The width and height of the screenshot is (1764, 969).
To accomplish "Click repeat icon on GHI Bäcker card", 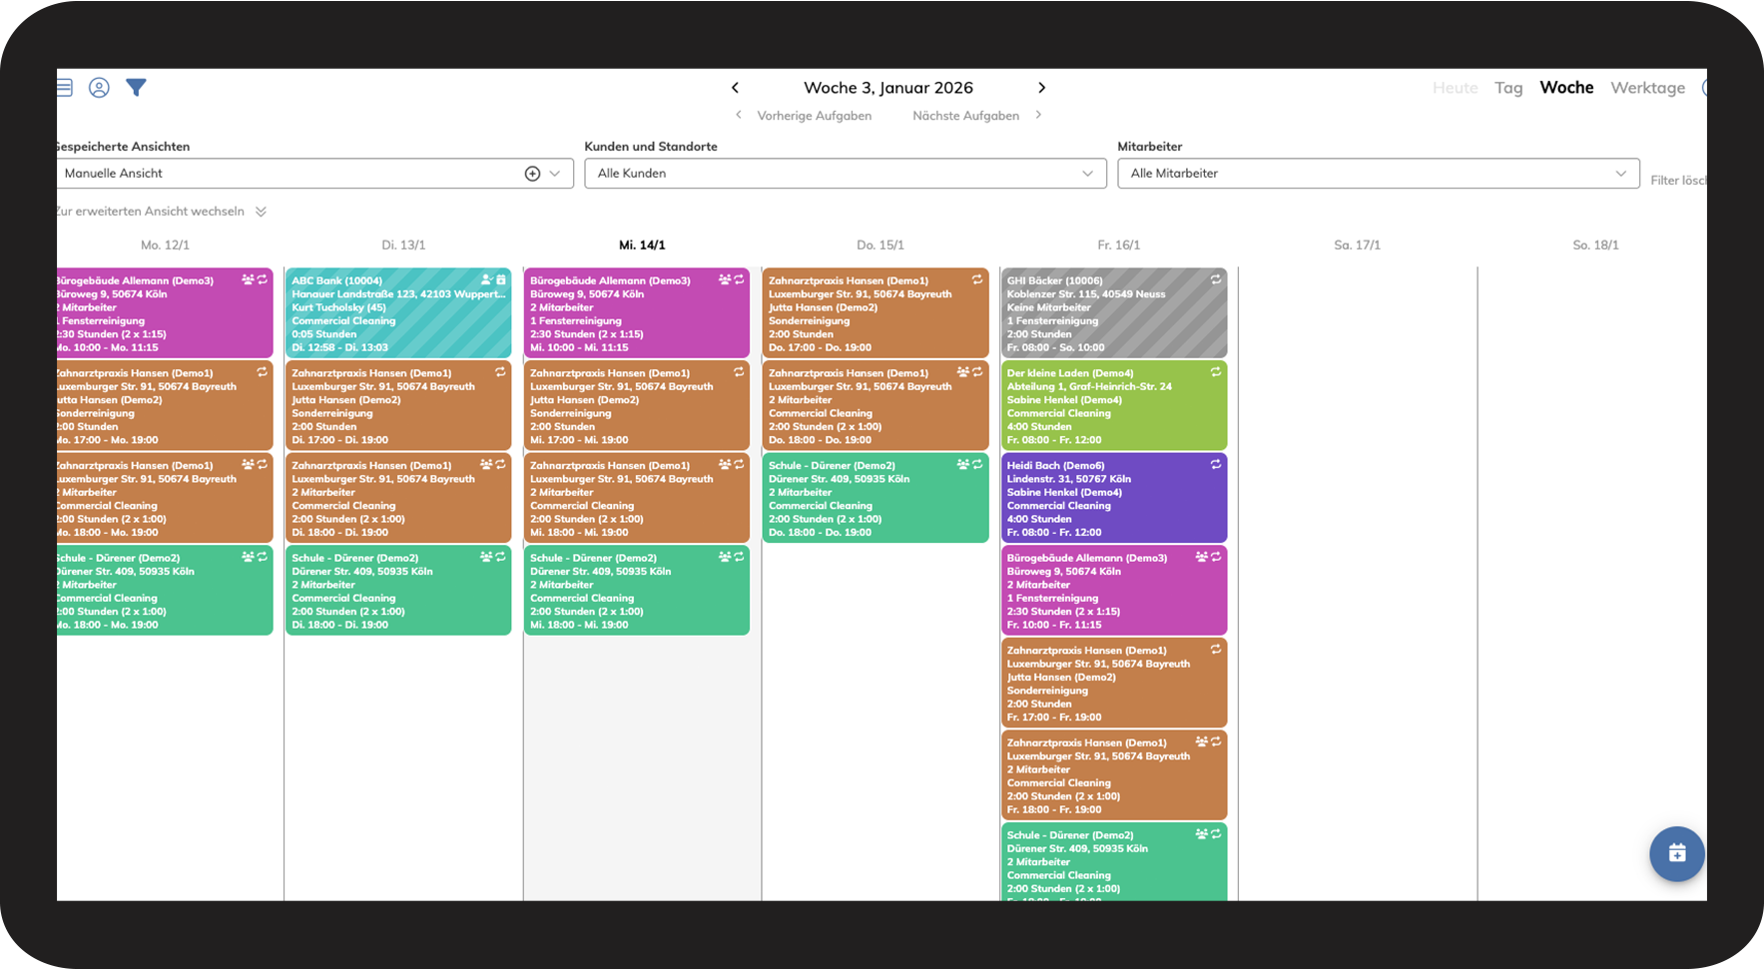I will (1216, 280).
